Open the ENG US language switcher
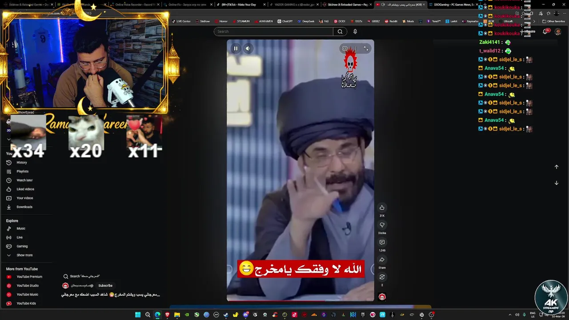The image size is (569, 320). (533, 315)
